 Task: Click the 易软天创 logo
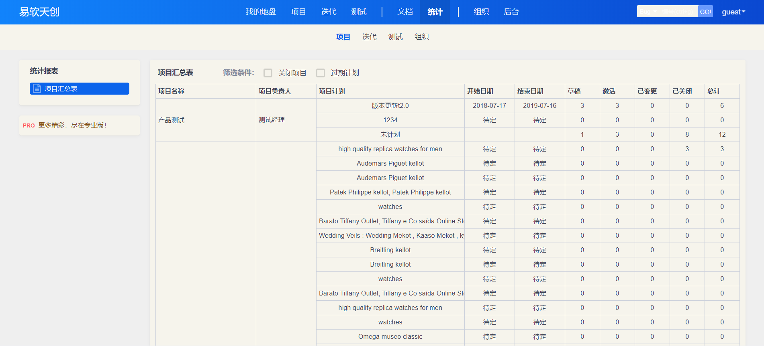pyautogui.click(x=39, y=12)
